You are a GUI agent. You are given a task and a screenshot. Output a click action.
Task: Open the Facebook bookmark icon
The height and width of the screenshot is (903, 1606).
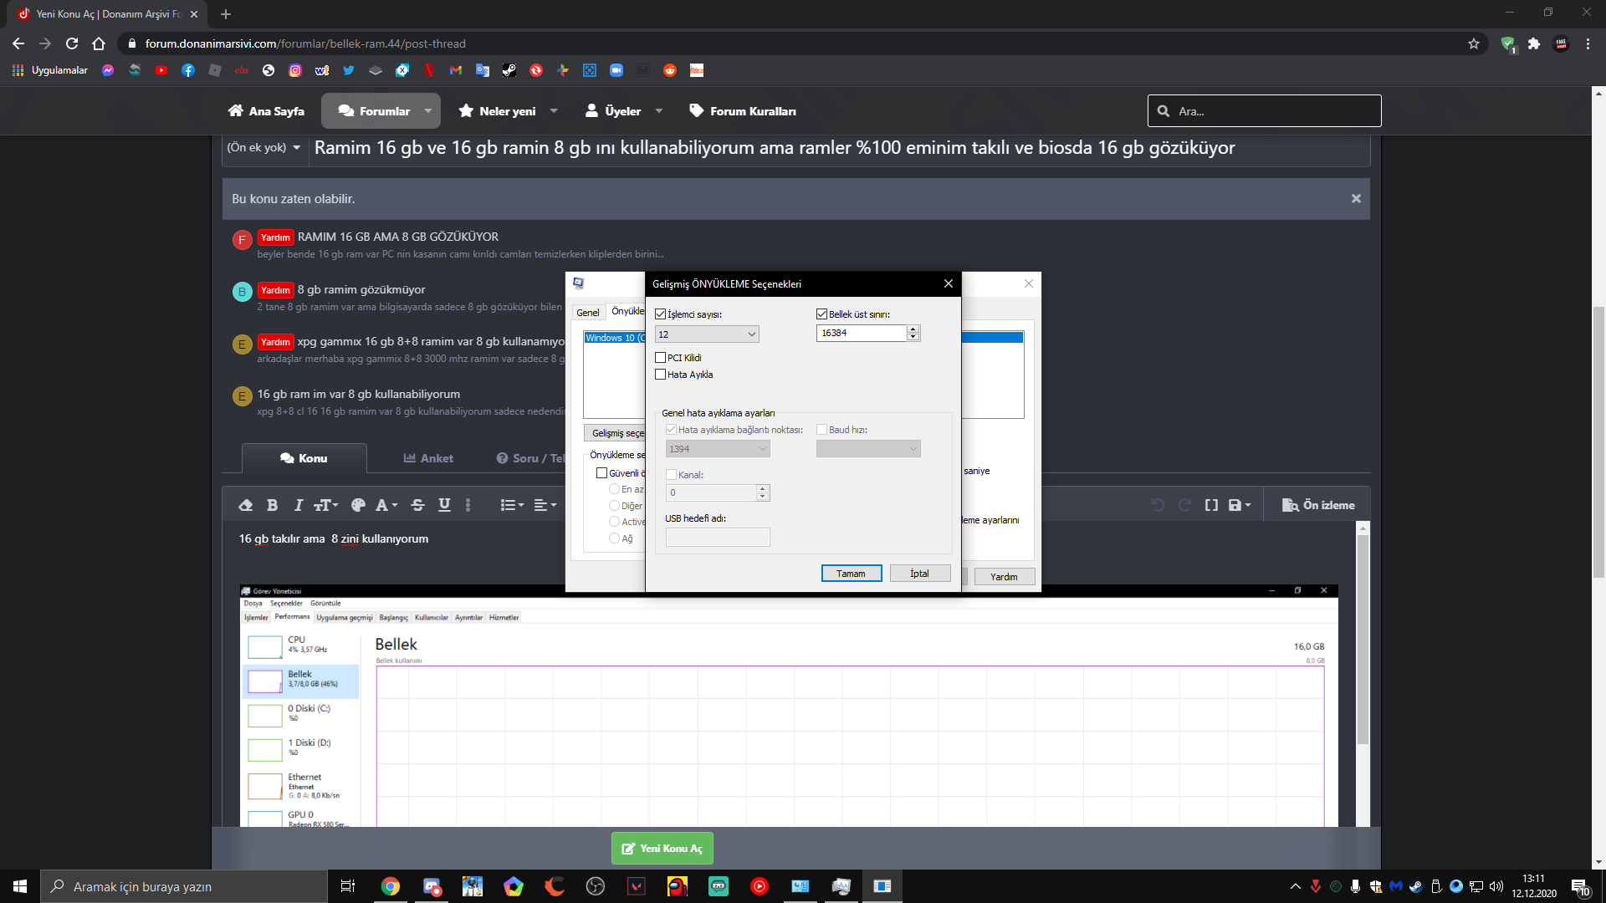(x=188, y=70)
